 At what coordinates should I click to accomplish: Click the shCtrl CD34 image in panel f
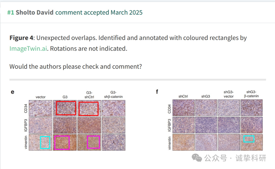coord(183,108)
